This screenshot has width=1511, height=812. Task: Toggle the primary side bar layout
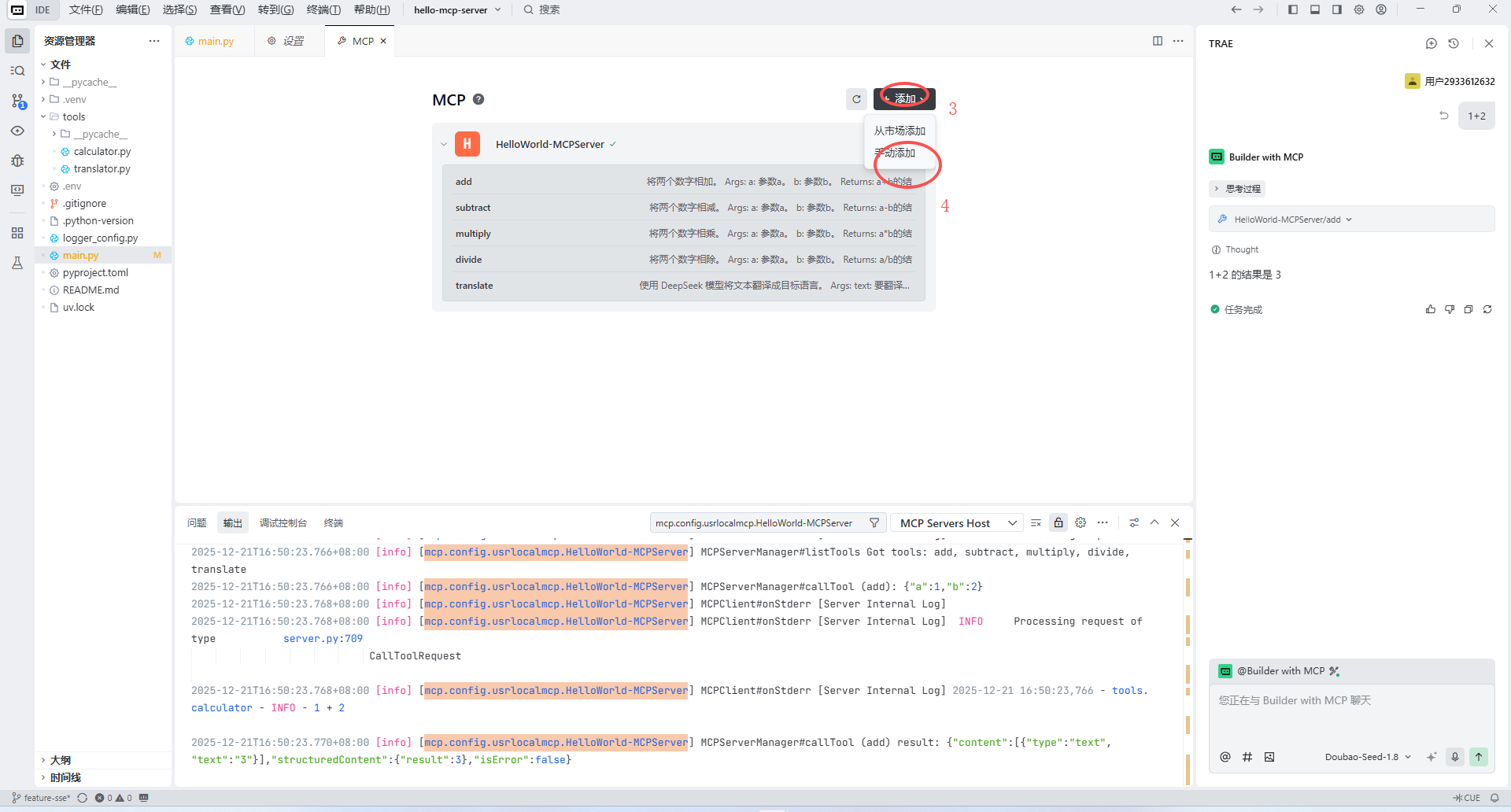tap(1293, 9)
